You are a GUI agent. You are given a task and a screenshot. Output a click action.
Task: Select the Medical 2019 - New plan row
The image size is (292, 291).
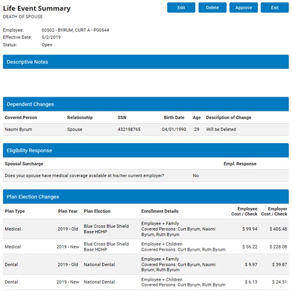coord(146,247)
